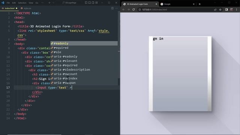Screen dimensions: 240x135
Task: Close the 3D Animated Login Form browser tab
Action: pos(156,4)
